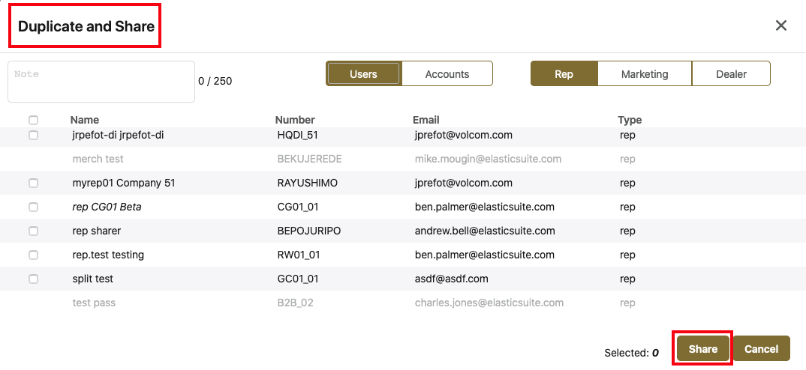Toggle the select-all checkbox in header
This screenshot has width=806, height=370.
pos(33,120)
